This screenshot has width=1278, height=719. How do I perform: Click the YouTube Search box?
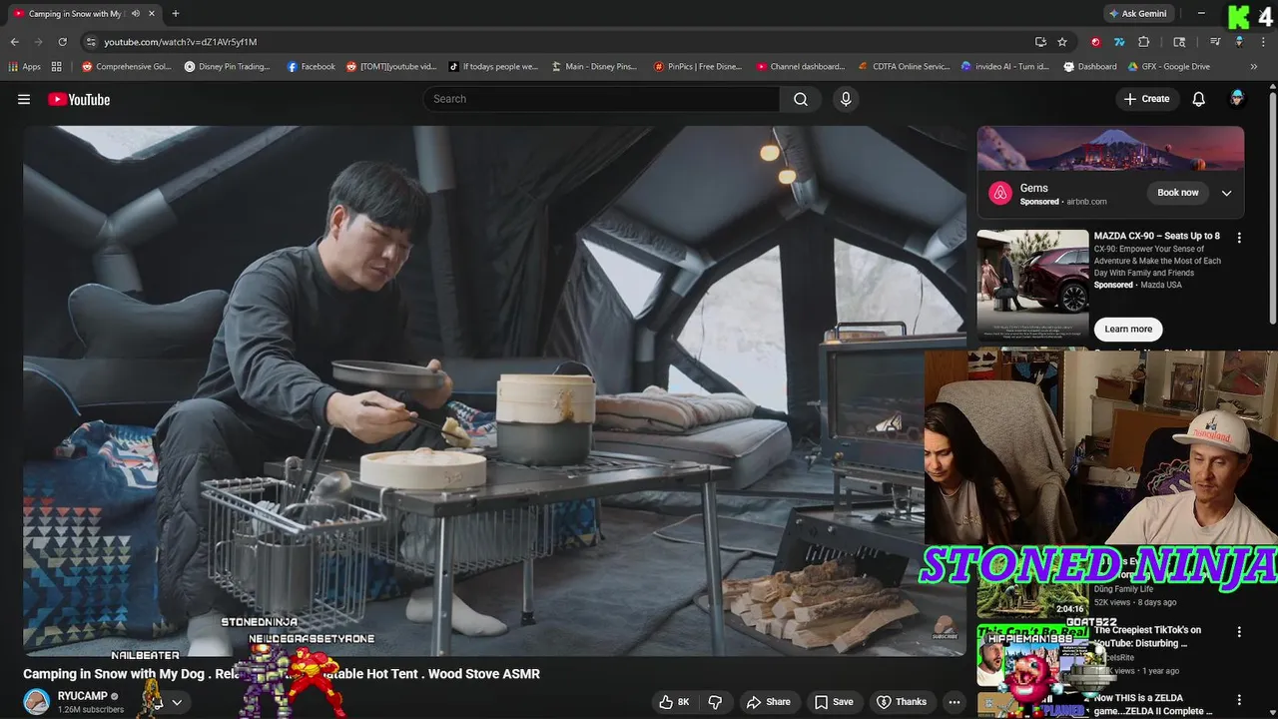(601, 99)
